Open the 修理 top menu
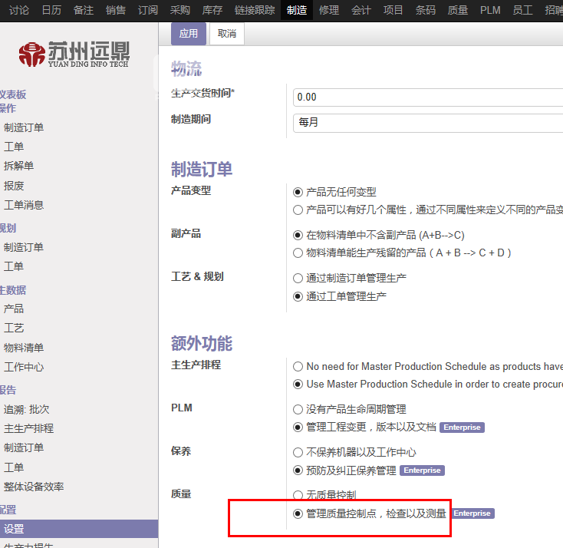The width and height of the screenshot is (563, 548). (x=329, y=10)
